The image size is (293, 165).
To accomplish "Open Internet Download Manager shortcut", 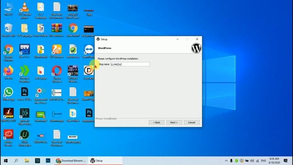I will coord(24,74).
